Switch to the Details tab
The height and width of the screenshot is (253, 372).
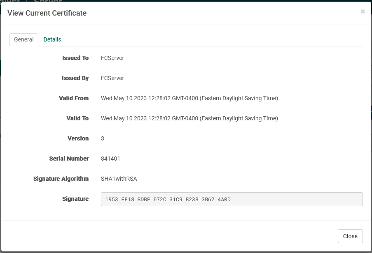52,39
